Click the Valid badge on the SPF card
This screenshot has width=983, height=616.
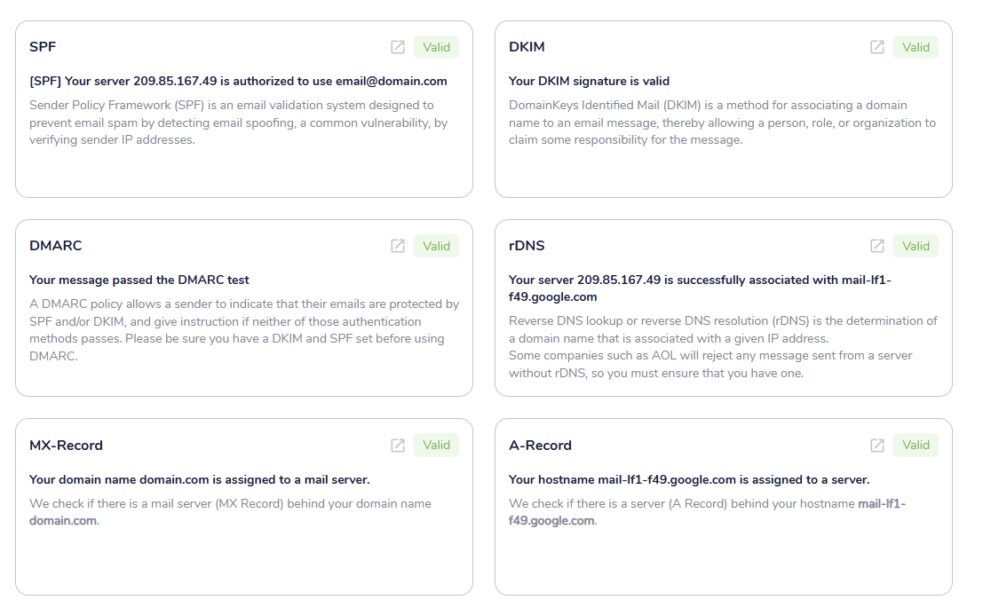(436, 47)
